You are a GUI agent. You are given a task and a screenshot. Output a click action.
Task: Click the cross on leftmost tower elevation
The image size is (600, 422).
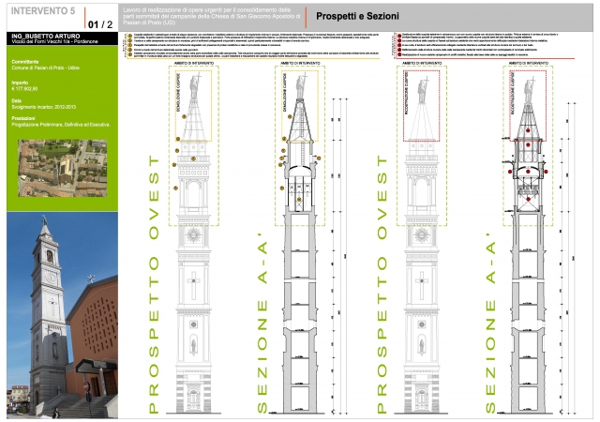point(191,281)
